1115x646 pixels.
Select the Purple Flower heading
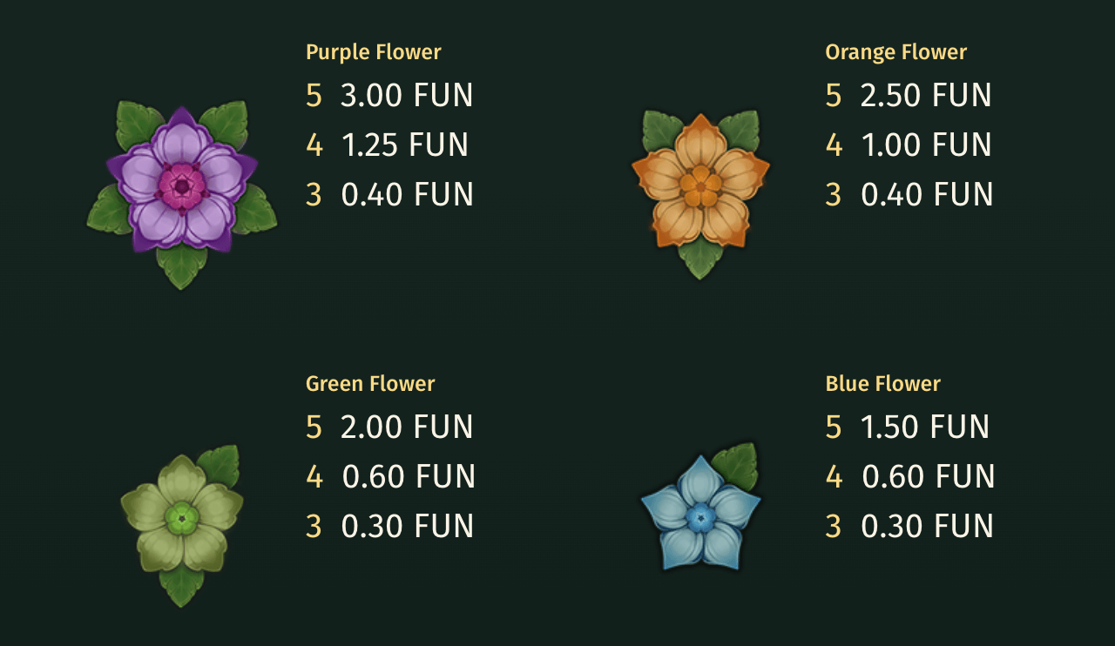click(373, 52)
